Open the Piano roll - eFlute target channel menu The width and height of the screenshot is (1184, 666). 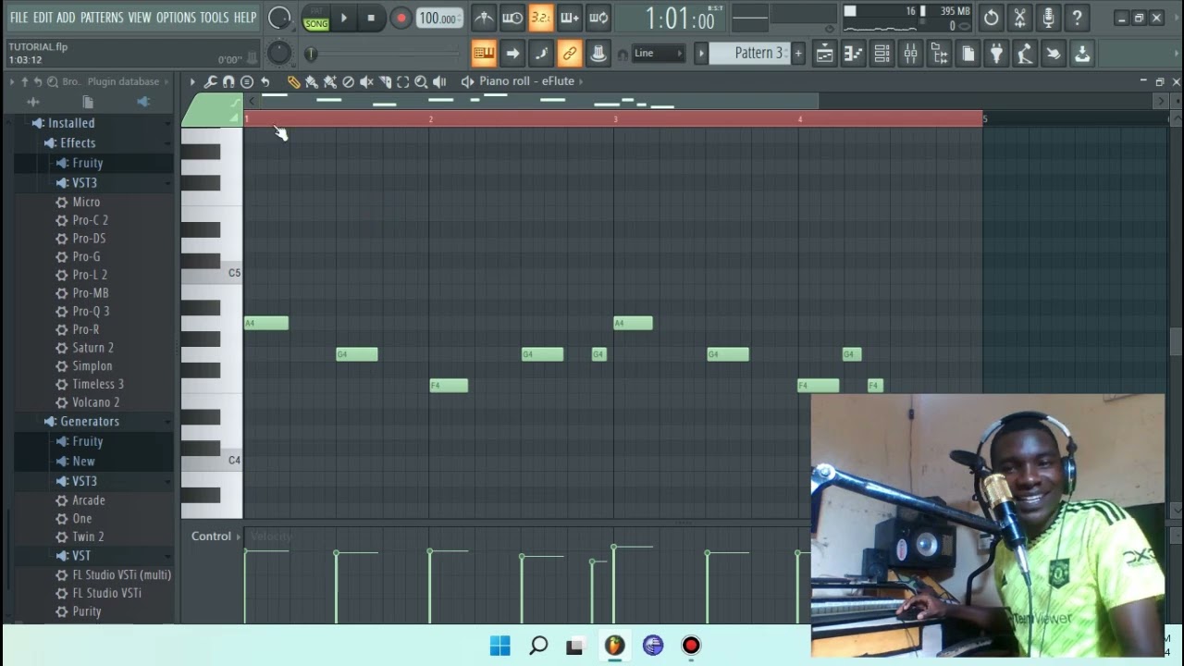coord(526,81)
